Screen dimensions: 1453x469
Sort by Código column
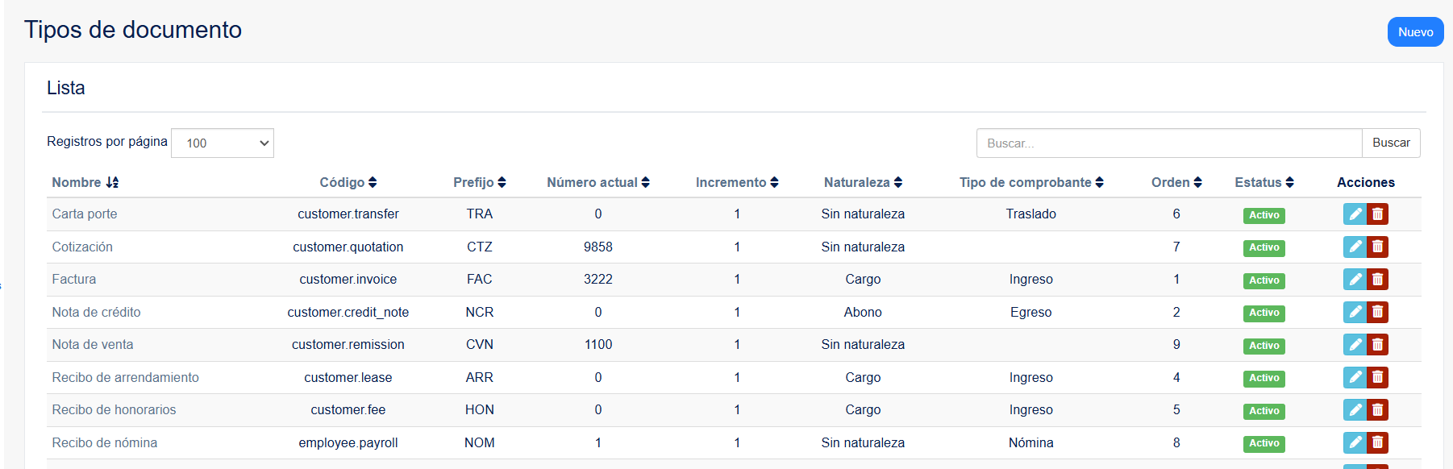348,182
